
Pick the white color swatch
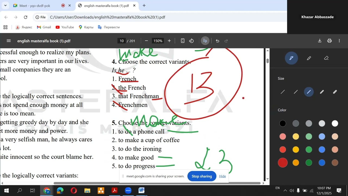coord(335,124)
